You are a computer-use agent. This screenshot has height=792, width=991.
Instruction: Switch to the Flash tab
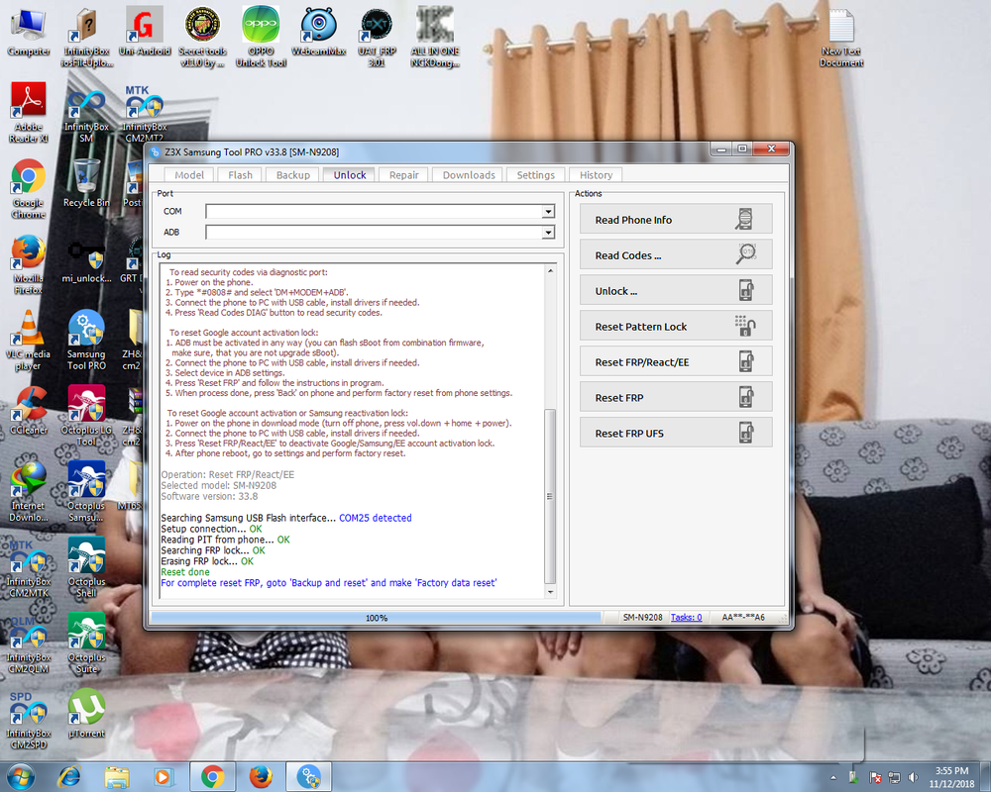pos(240,175)
